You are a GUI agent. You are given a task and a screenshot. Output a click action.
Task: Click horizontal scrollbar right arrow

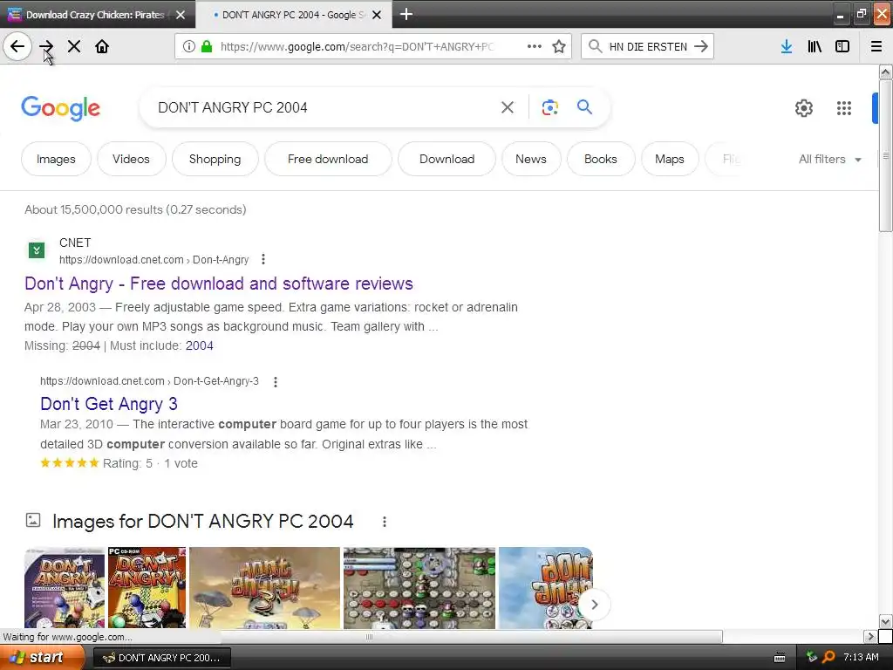pyautogui.click(x=869, y=636)
